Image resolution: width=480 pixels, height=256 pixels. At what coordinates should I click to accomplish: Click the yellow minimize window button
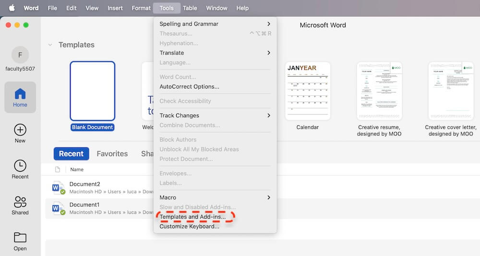pyautogui.click(x=17, y=25)
